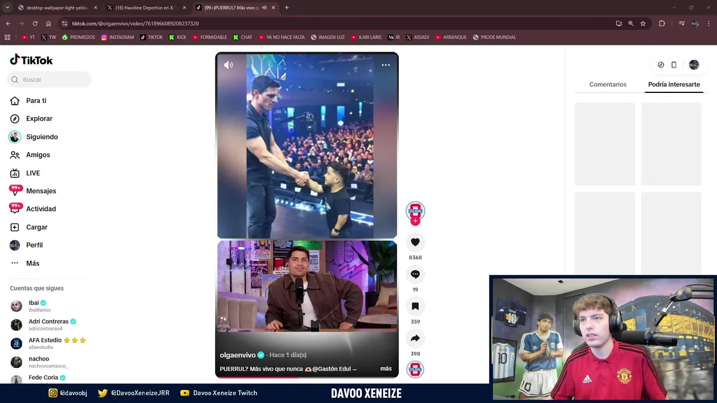717x403 pixels.
Task: Go back with browser back arrow
Action: click(x=8, y=24)
